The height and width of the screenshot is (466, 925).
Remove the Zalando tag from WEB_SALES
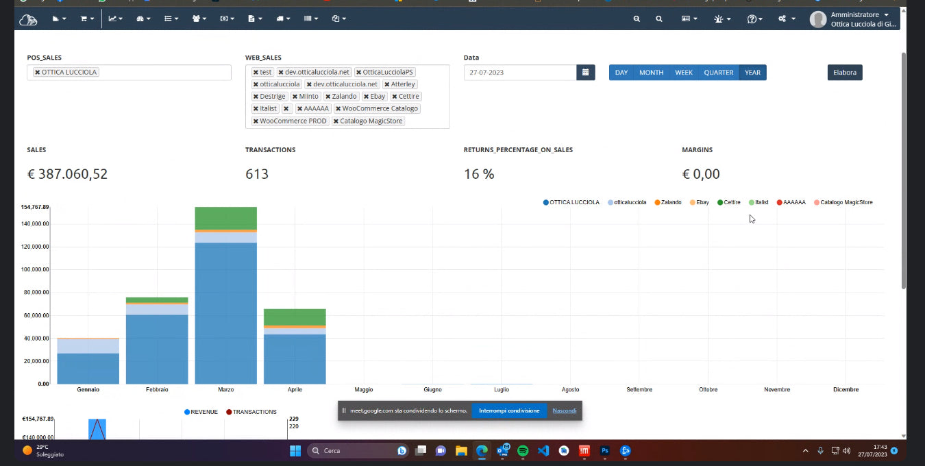328,97
